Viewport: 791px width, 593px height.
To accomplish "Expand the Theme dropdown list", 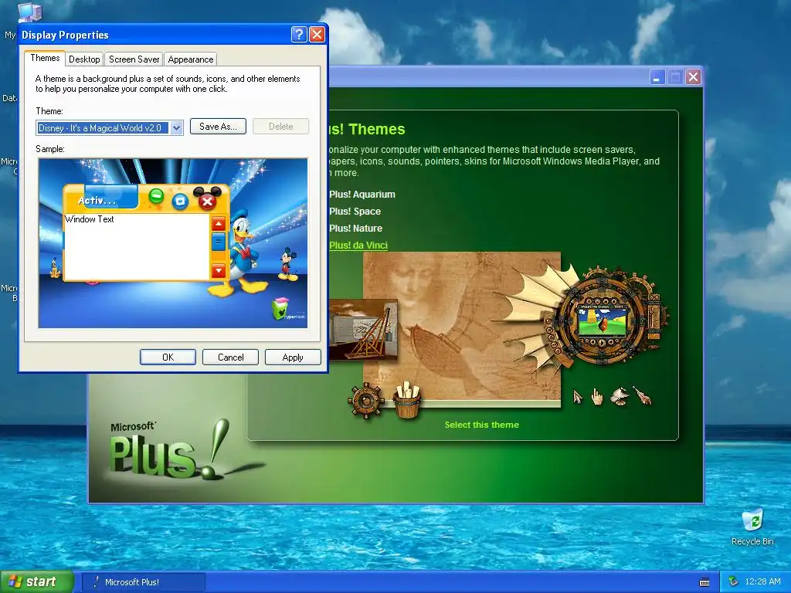I will (x=176, y=128).
